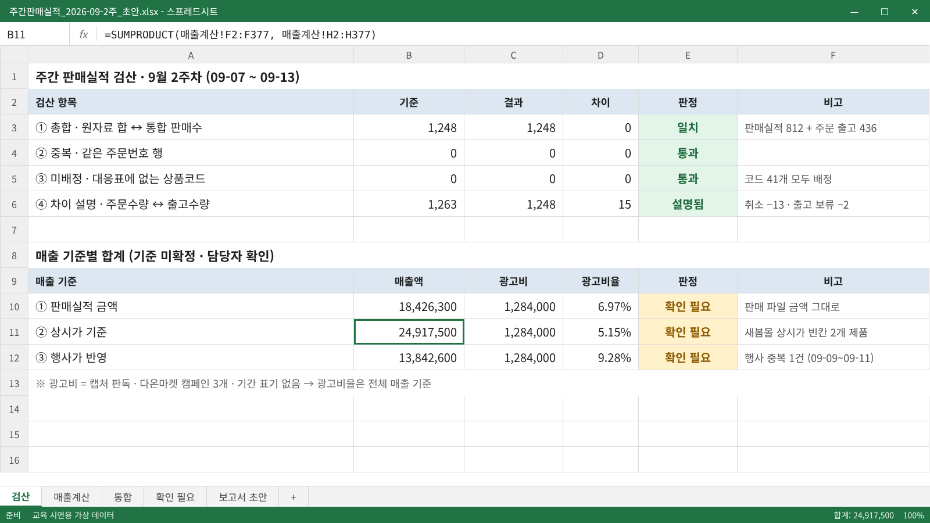Viewport: 930px width, 523px height.
Task: Click 확인 필요 in 판매실적 금액 row
Action: (x=688, y=306)
